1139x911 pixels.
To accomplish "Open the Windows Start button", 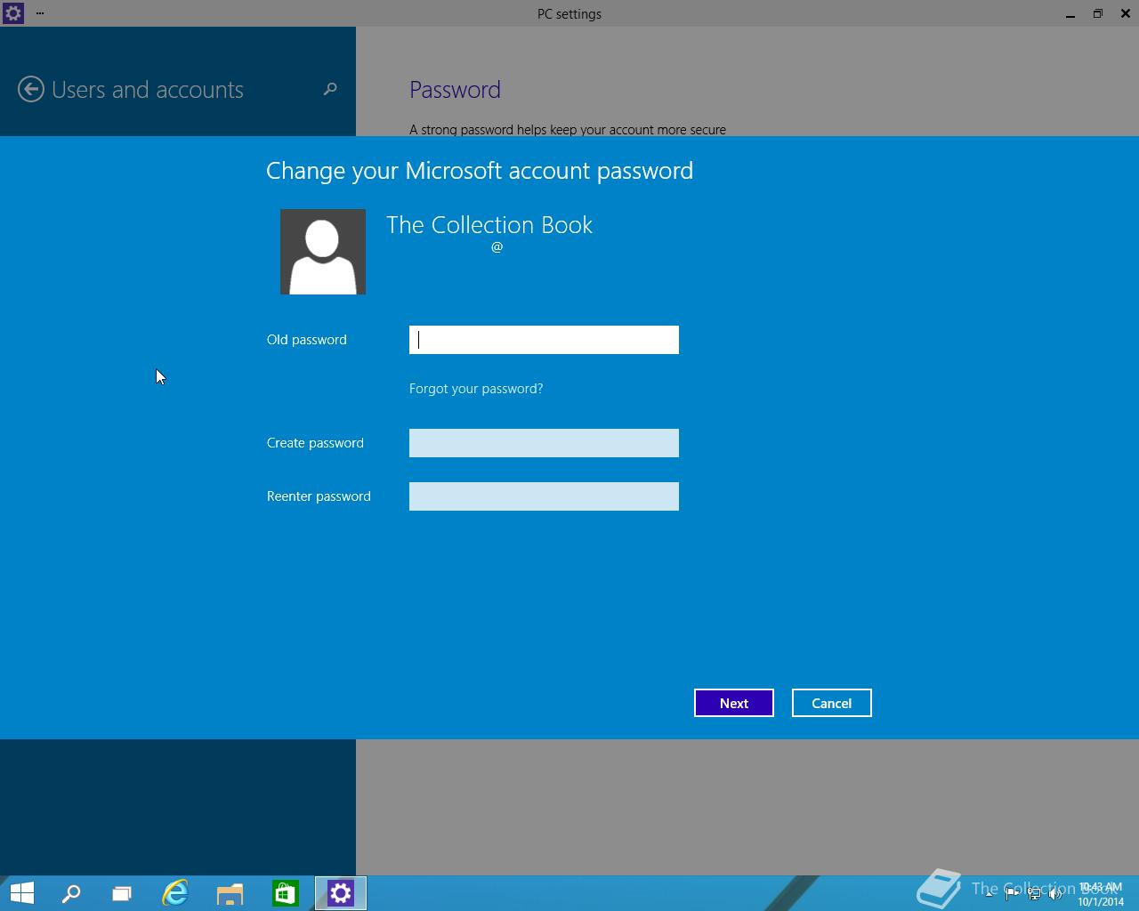I will point(21,893).
